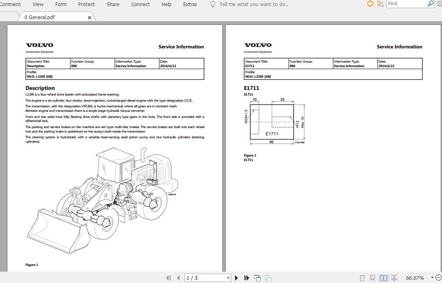442x283 pixels.
Task: Enable continuous facing pages view
Action: coord(394,278)
